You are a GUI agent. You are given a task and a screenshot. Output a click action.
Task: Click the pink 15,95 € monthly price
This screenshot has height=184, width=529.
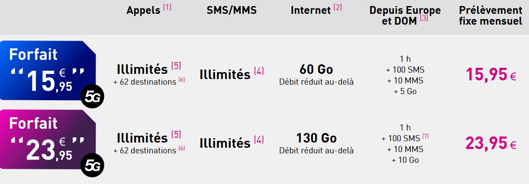tap(491, 74)
